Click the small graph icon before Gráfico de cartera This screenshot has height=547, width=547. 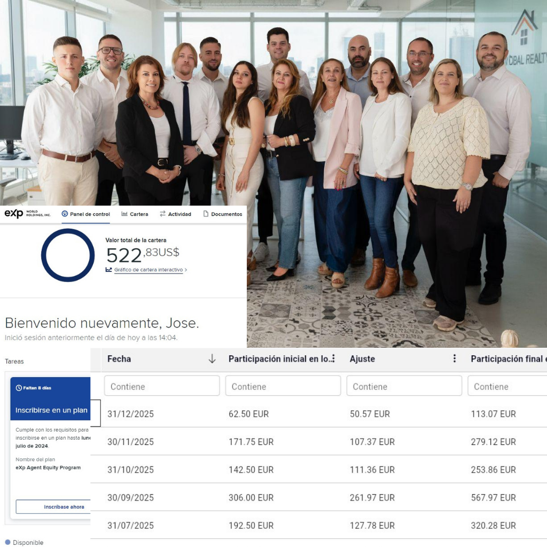click(x=109, y=270)
